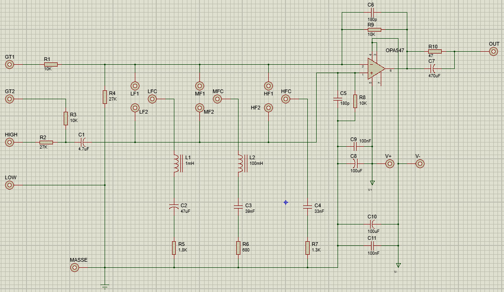This screenshot has height=292, width=504.
Task: Click the '100mH' value of L2
Action: pos(256,163)
